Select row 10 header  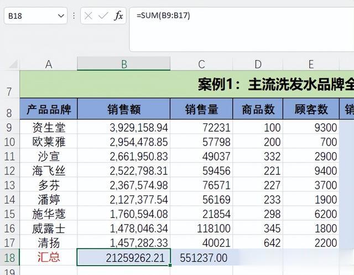10,141
